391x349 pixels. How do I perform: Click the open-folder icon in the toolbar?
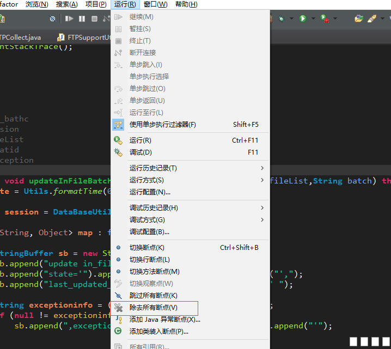pyautogui.click(x=358, y=19)
